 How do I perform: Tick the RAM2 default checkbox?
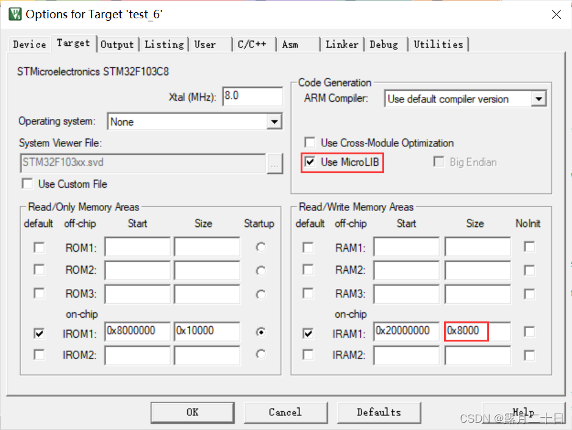[308, 270]
